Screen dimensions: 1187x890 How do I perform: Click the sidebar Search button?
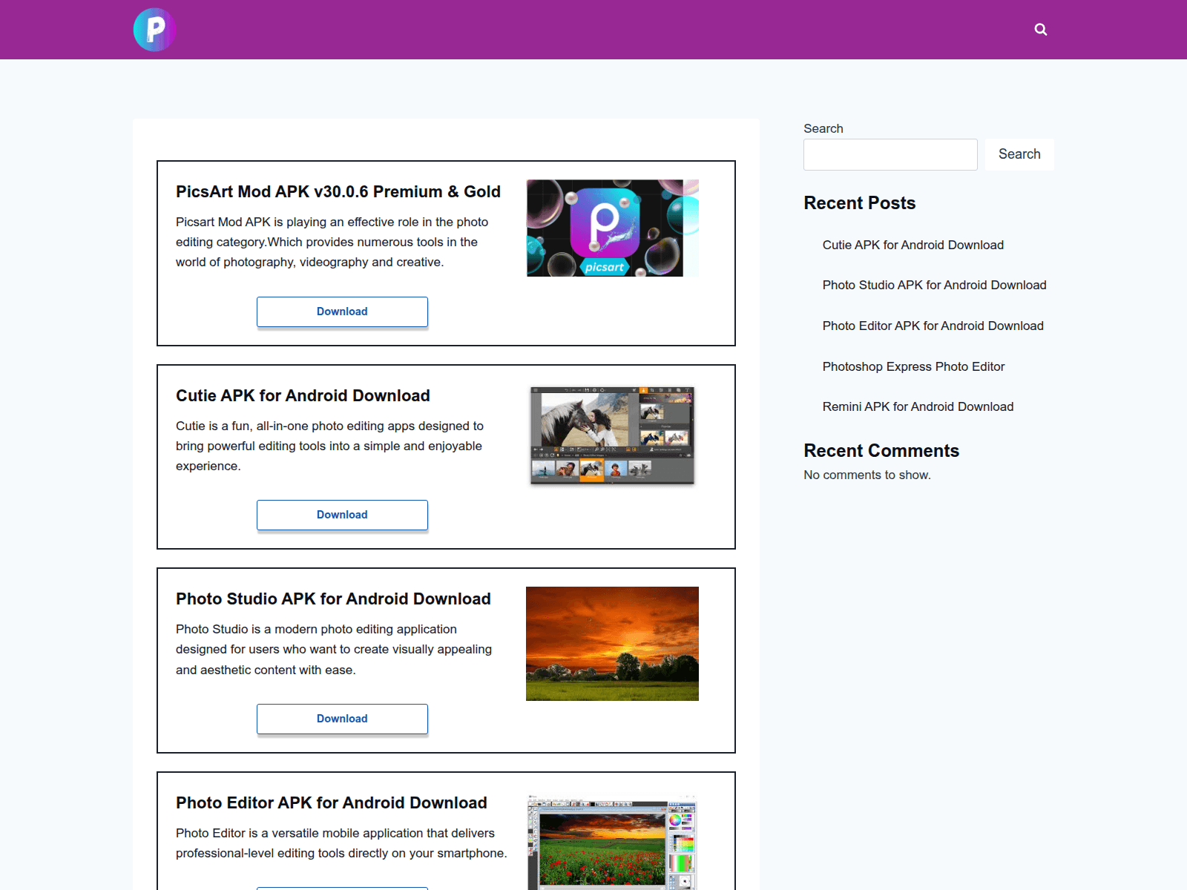(x=1019, y=154)
